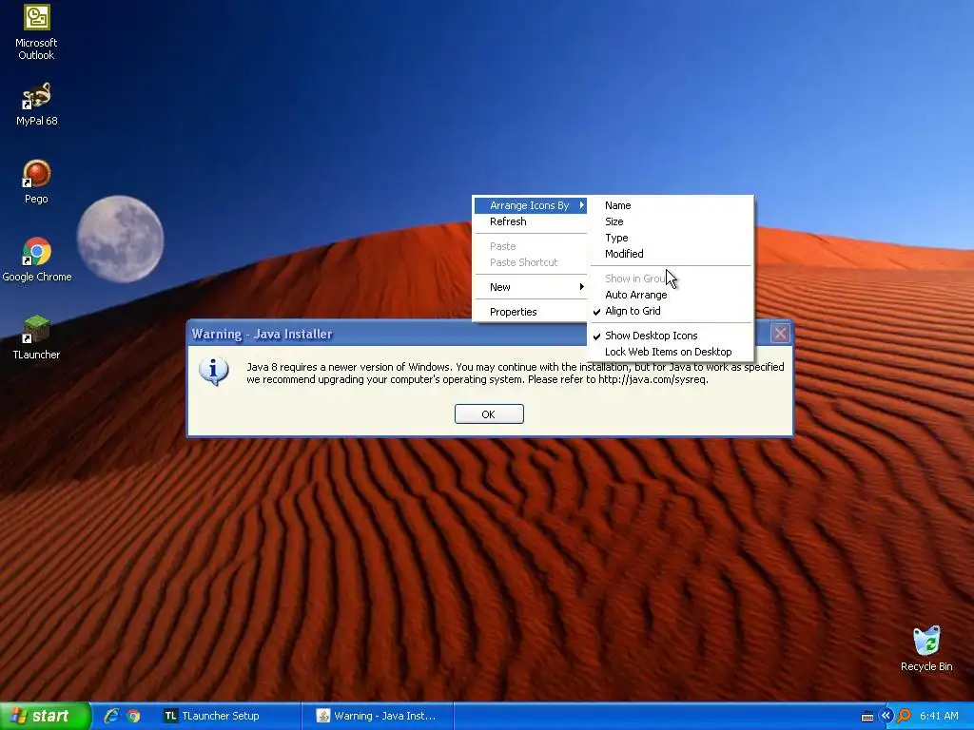Launch Internet Explorer from quick launch

point(111,716)
